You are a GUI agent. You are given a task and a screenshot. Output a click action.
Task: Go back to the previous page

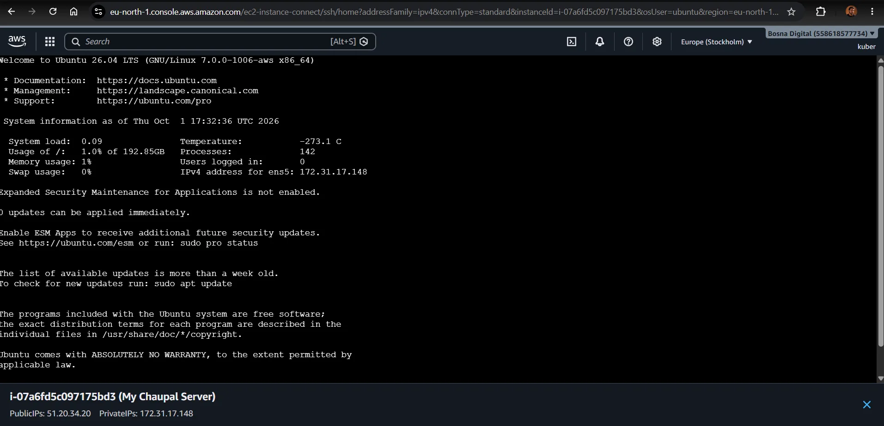click(x=12, y=12)
